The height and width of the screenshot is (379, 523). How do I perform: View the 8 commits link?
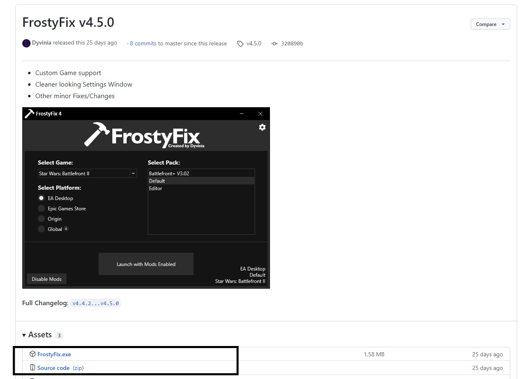click(143, 43)
